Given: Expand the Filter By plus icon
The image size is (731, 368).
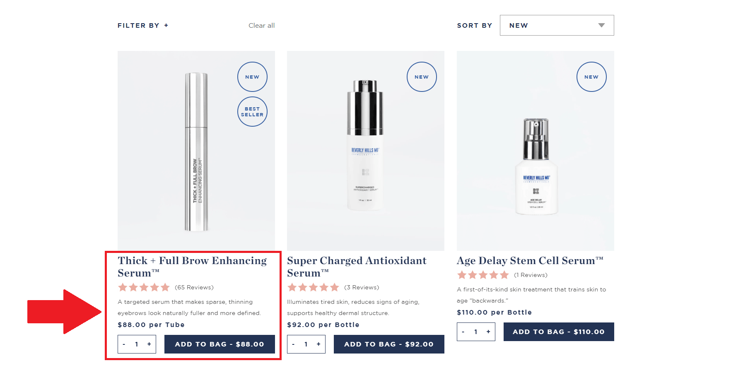Looking at the screenshot, I should (x=166, y=25).
